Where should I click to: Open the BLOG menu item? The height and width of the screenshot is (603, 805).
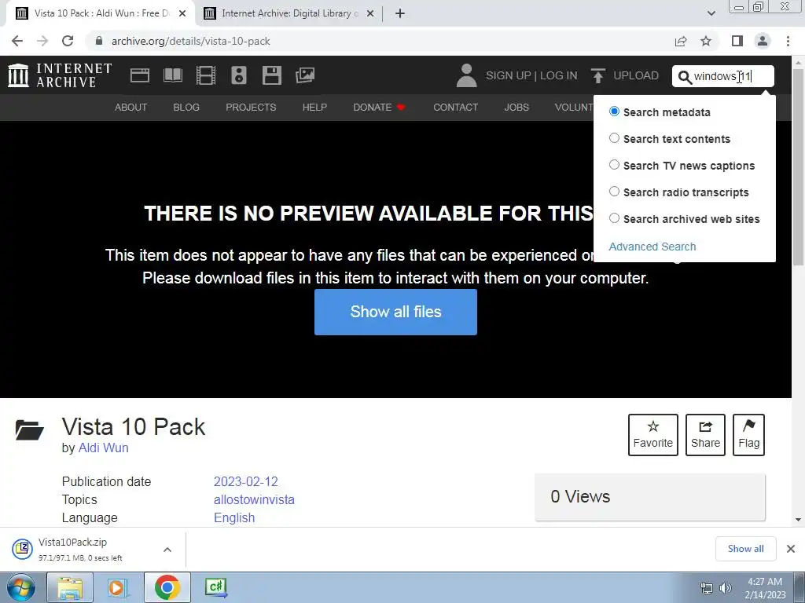point(186,107)
